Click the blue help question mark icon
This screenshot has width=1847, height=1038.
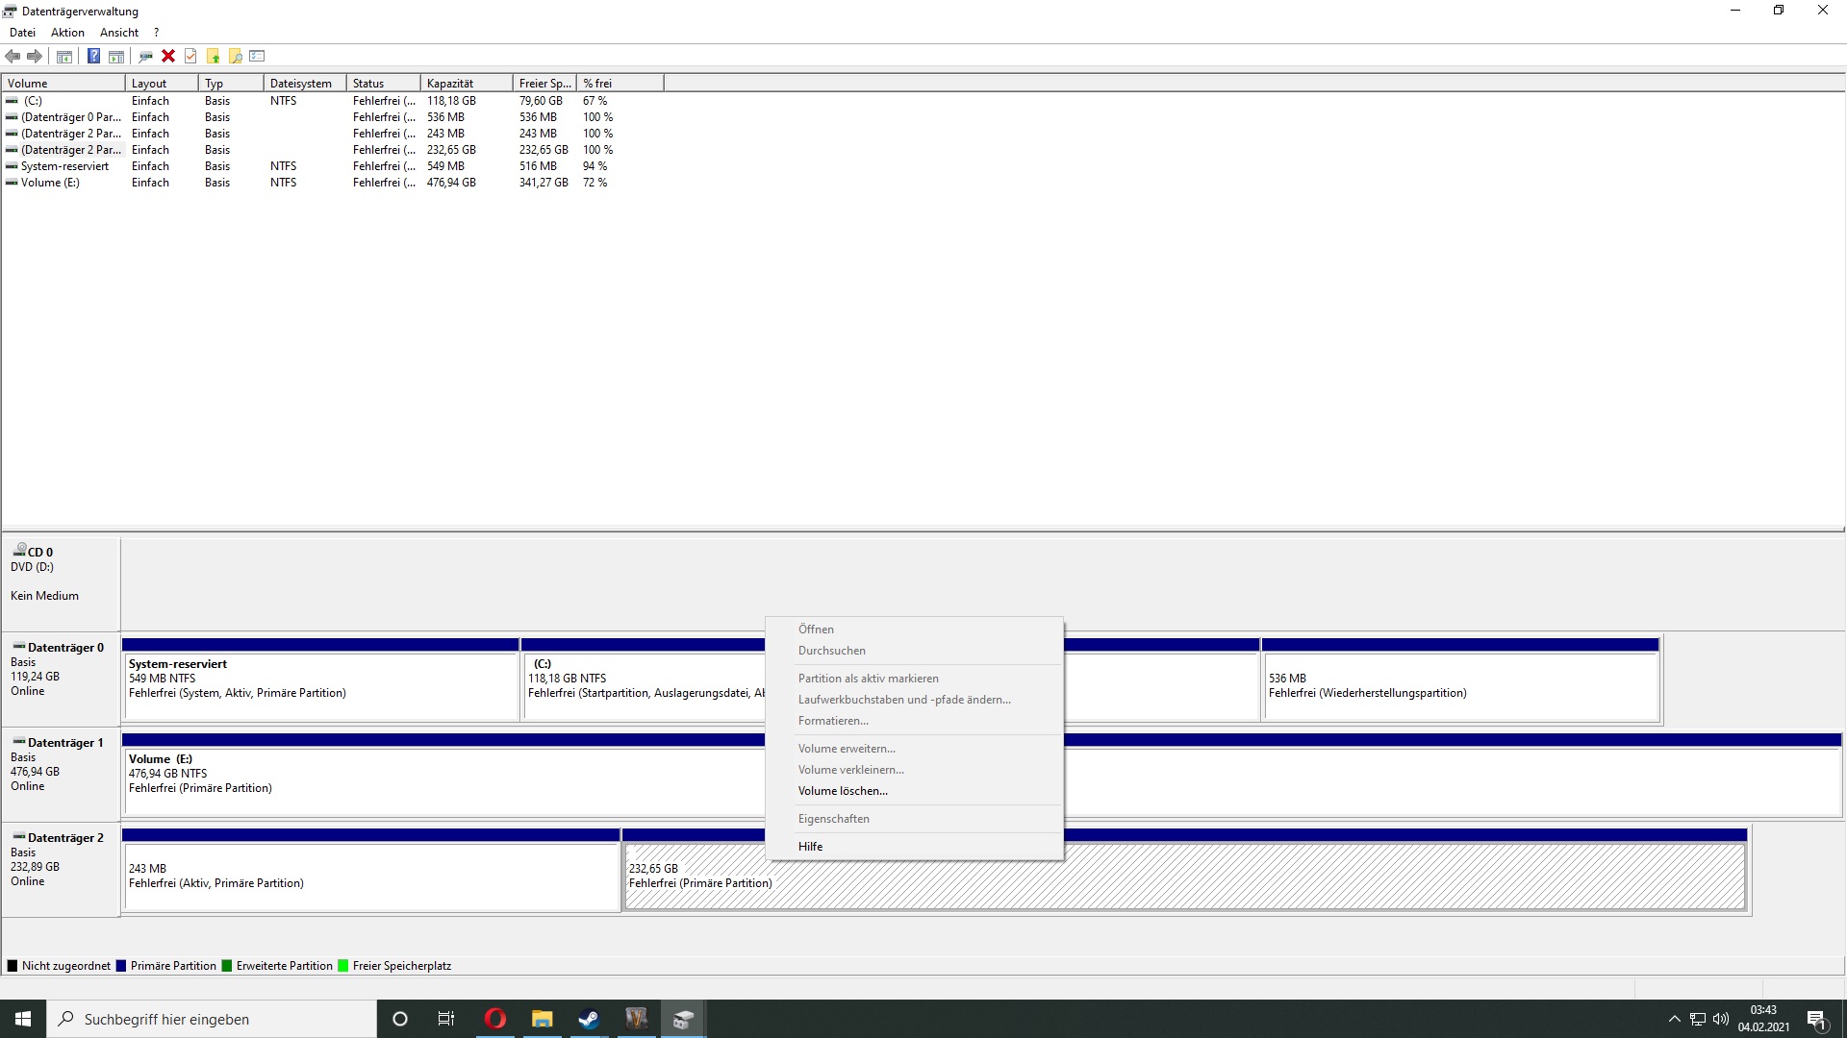pyautogui.click(x=93, y=56)
